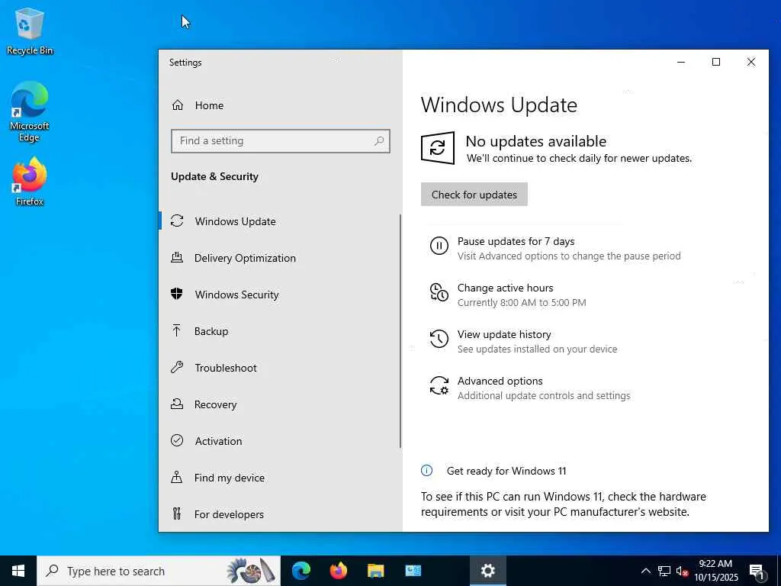Image resolution: width=781 pixels, height=586 pixels.
Task: Click the "No updates available" status text
Action: 536,141
